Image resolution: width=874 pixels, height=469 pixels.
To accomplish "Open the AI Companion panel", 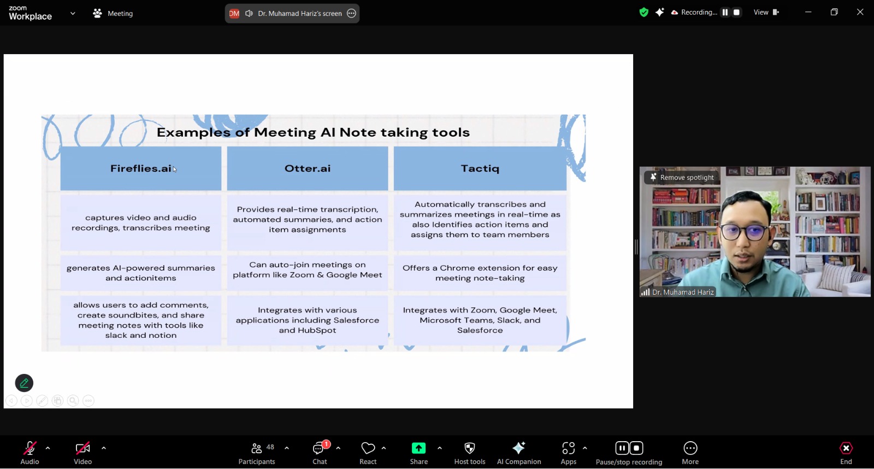I will coord(519,453).
